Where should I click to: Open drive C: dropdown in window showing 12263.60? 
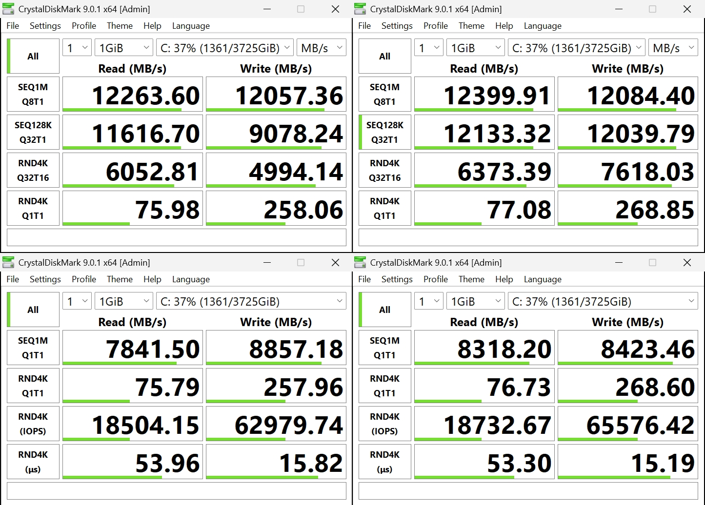[225, 48]
